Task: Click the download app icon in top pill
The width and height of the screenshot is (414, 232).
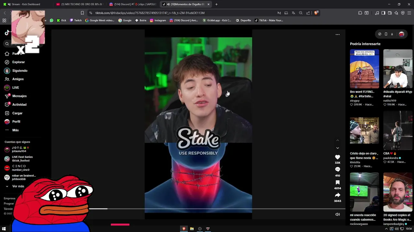Action: [x=392, y=34]
